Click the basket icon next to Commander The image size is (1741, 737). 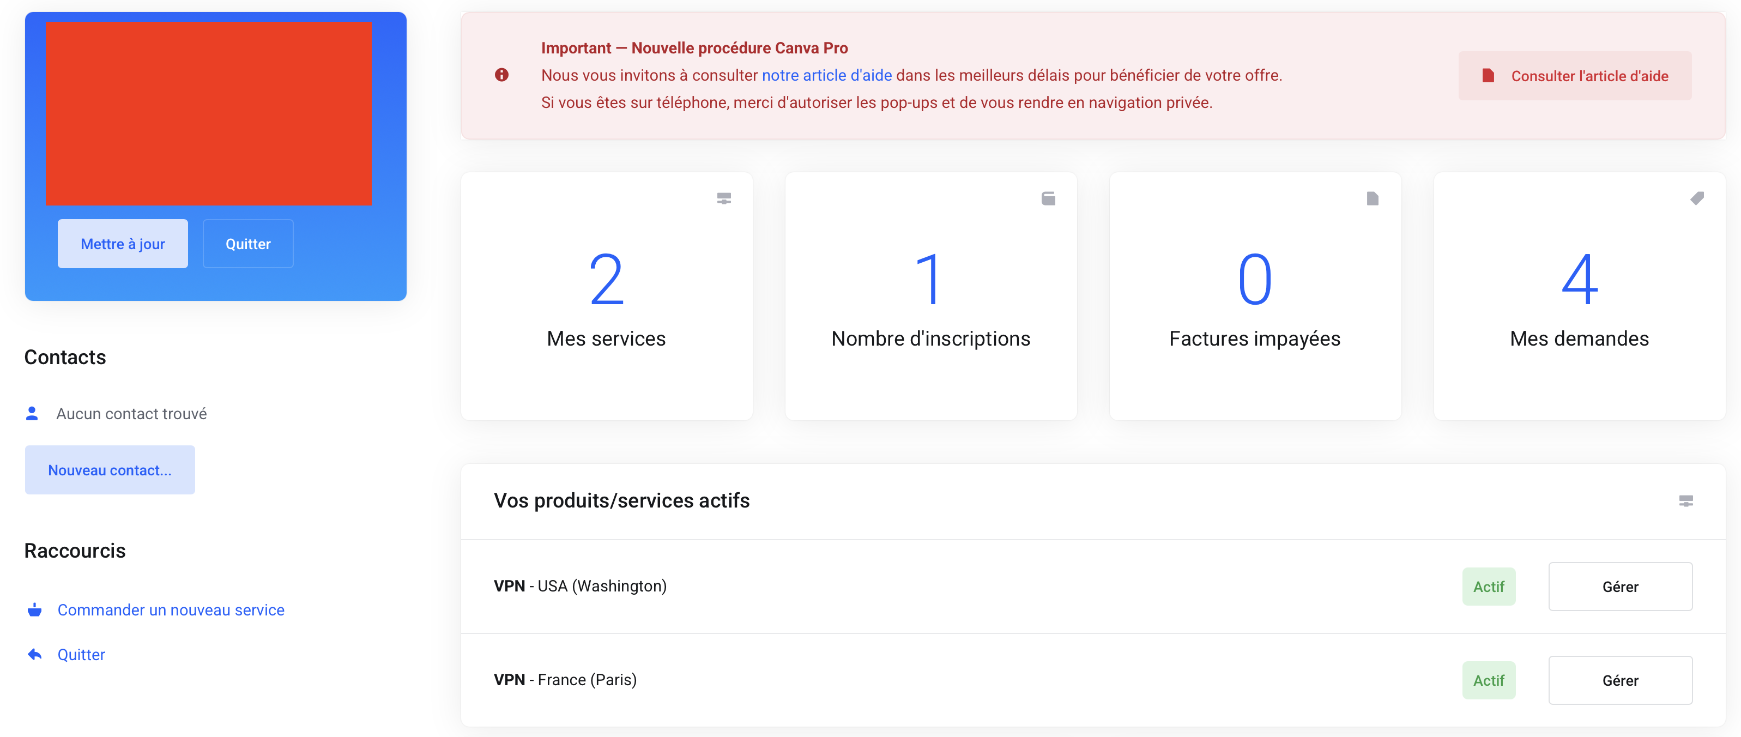pos(34,610)
